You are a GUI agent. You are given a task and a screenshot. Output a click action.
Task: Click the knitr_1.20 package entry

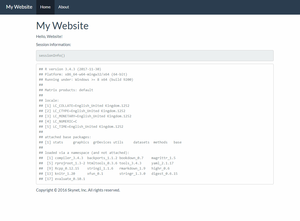point(65,174)
